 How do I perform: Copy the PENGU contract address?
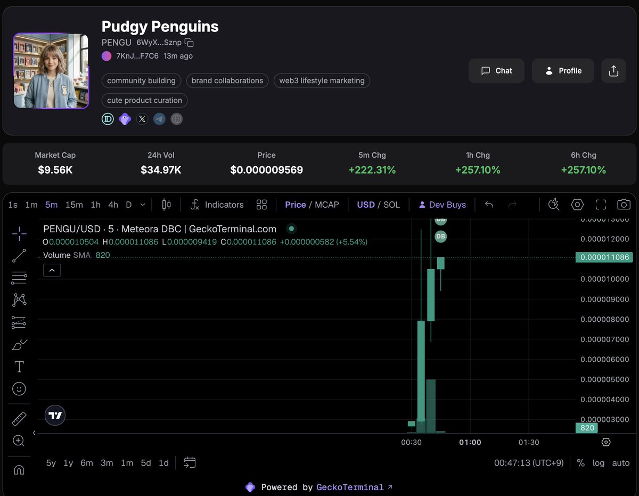tap(189, 42)
